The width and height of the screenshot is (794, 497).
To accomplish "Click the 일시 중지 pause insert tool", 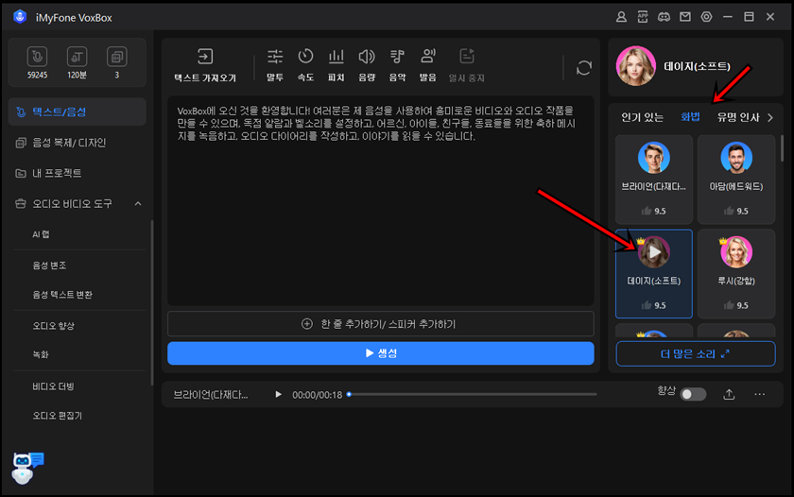I will tap(466, 65).
